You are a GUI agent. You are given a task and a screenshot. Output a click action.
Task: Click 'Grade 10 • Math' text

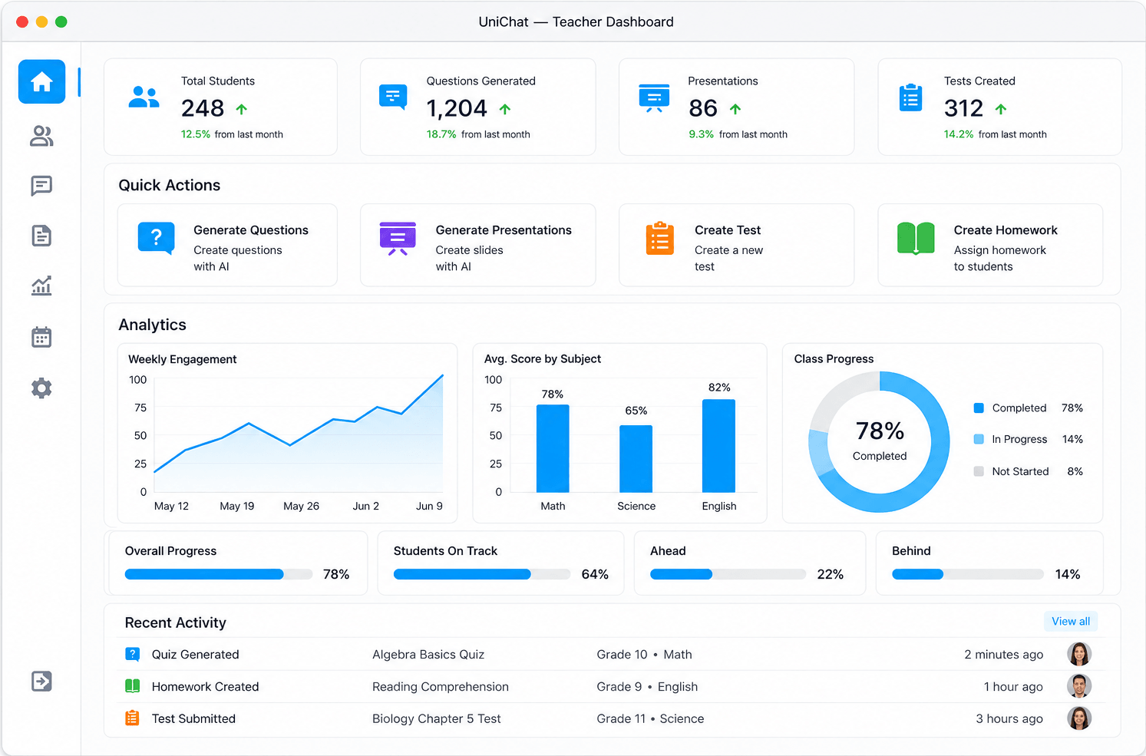tap(645, 655)
